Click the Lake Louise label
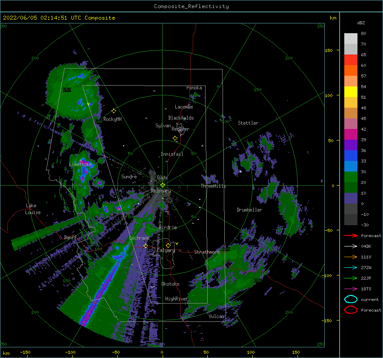This screenshot has height=358, width=383. [x=33, y=209]
